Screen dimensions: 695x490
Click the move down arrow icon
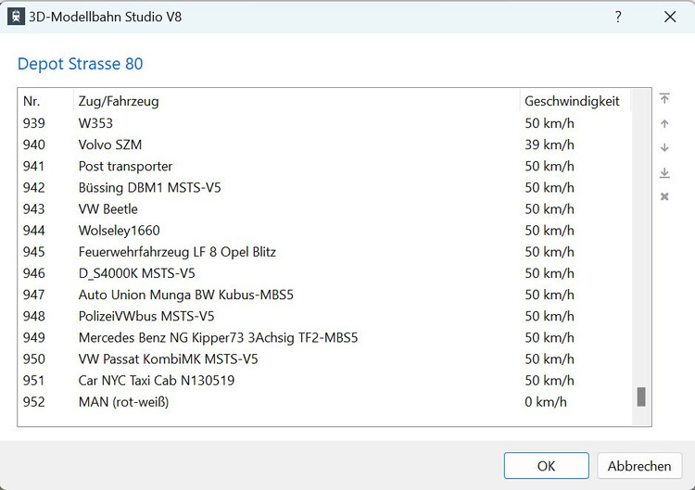click(664, 148)
